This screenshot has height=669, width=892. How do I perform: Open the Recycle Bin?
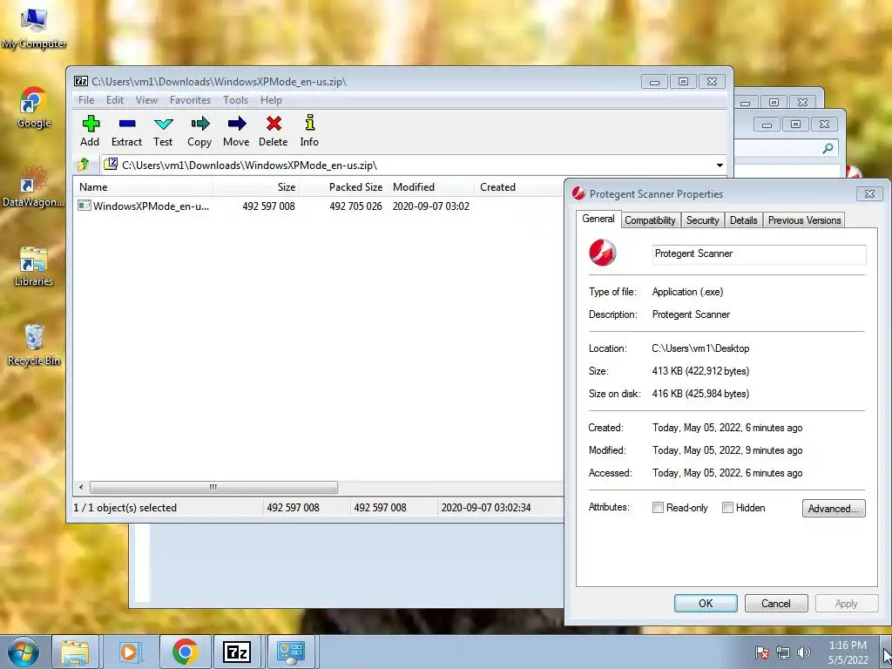pos(34,345)
